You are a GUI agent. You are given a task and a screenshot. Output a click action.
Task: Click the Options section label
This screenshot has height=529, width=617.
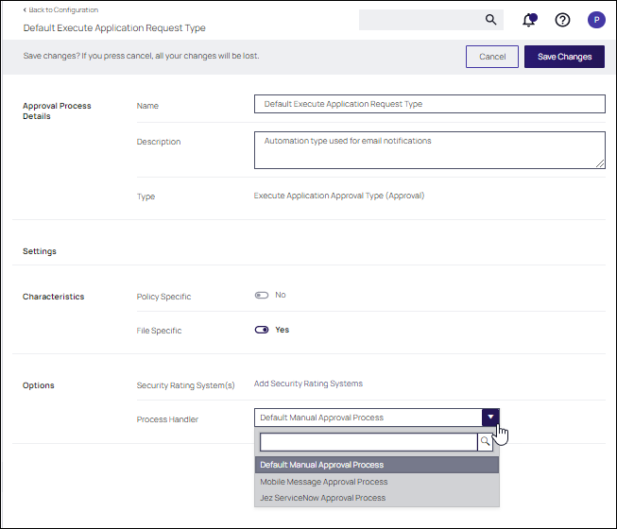(38, 385)
